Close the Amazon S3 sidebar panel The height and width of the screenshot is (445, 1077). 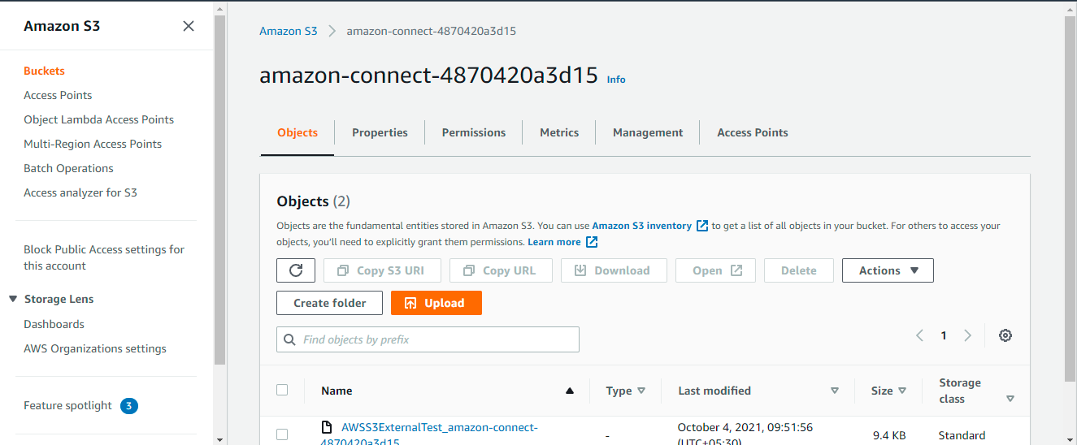point(189,26)
